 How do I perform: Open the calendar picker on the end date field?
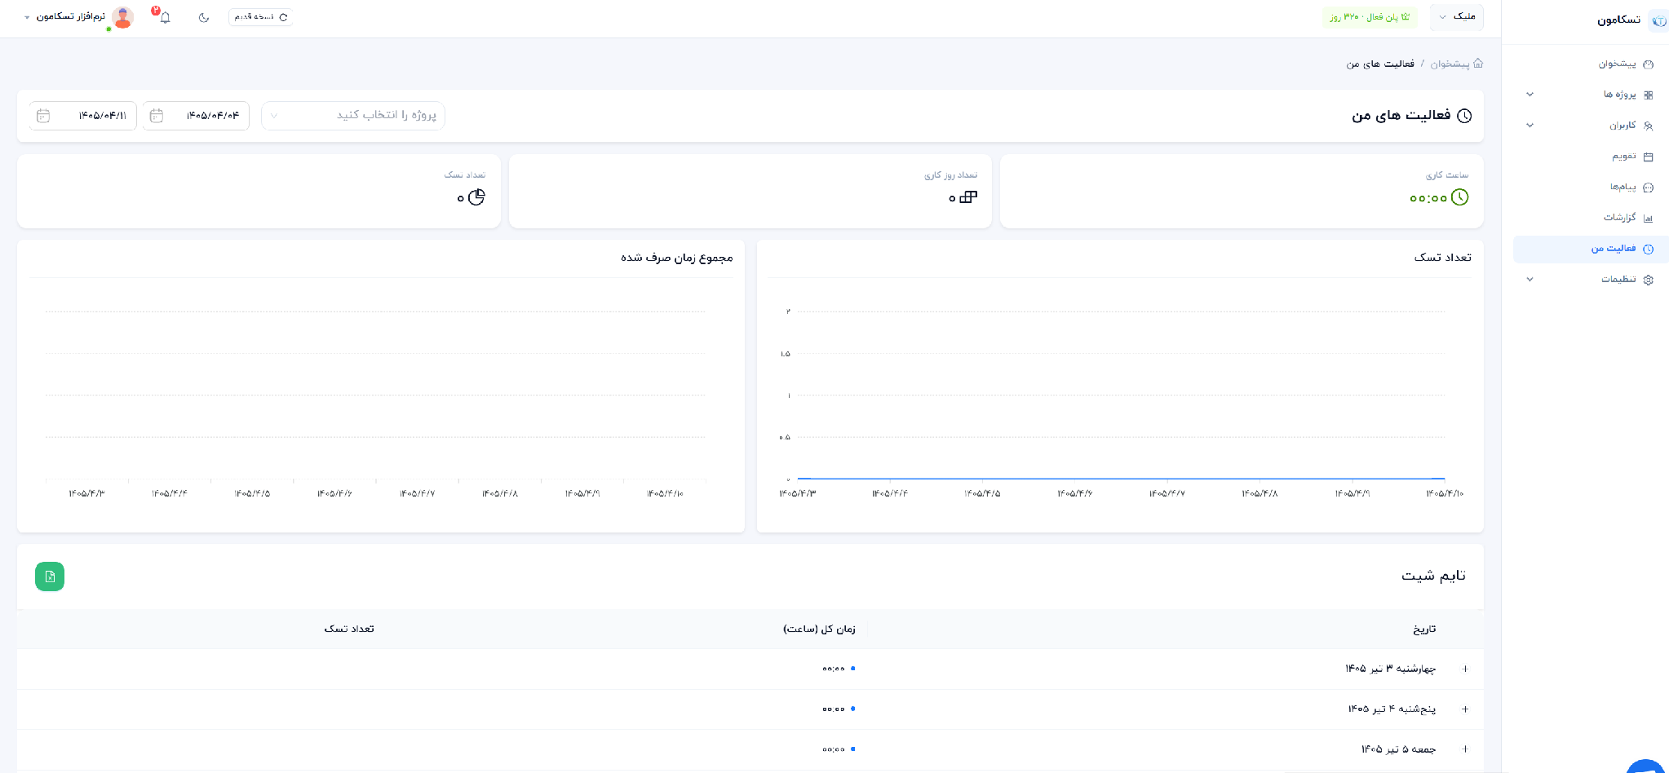coord(43,116)
